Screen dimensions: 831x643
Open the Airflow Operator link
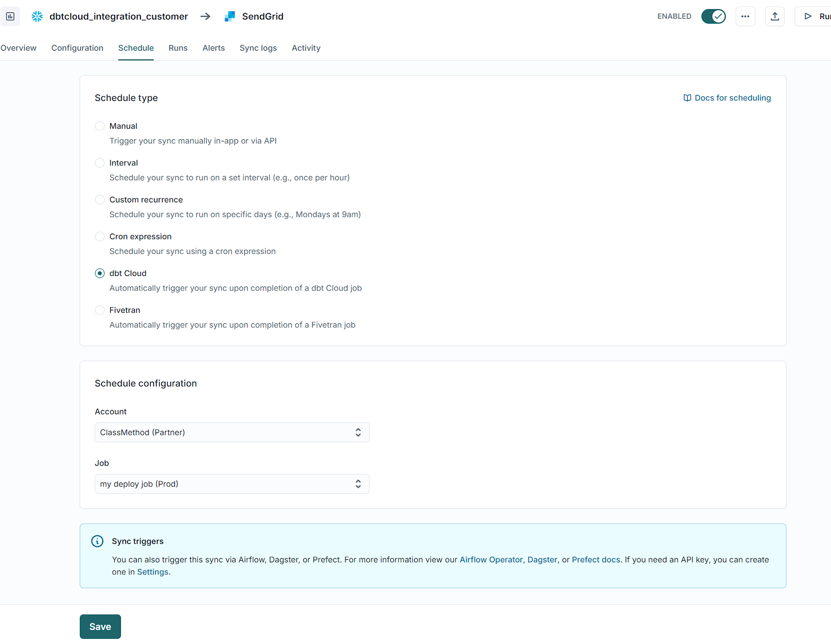(491, 559)
